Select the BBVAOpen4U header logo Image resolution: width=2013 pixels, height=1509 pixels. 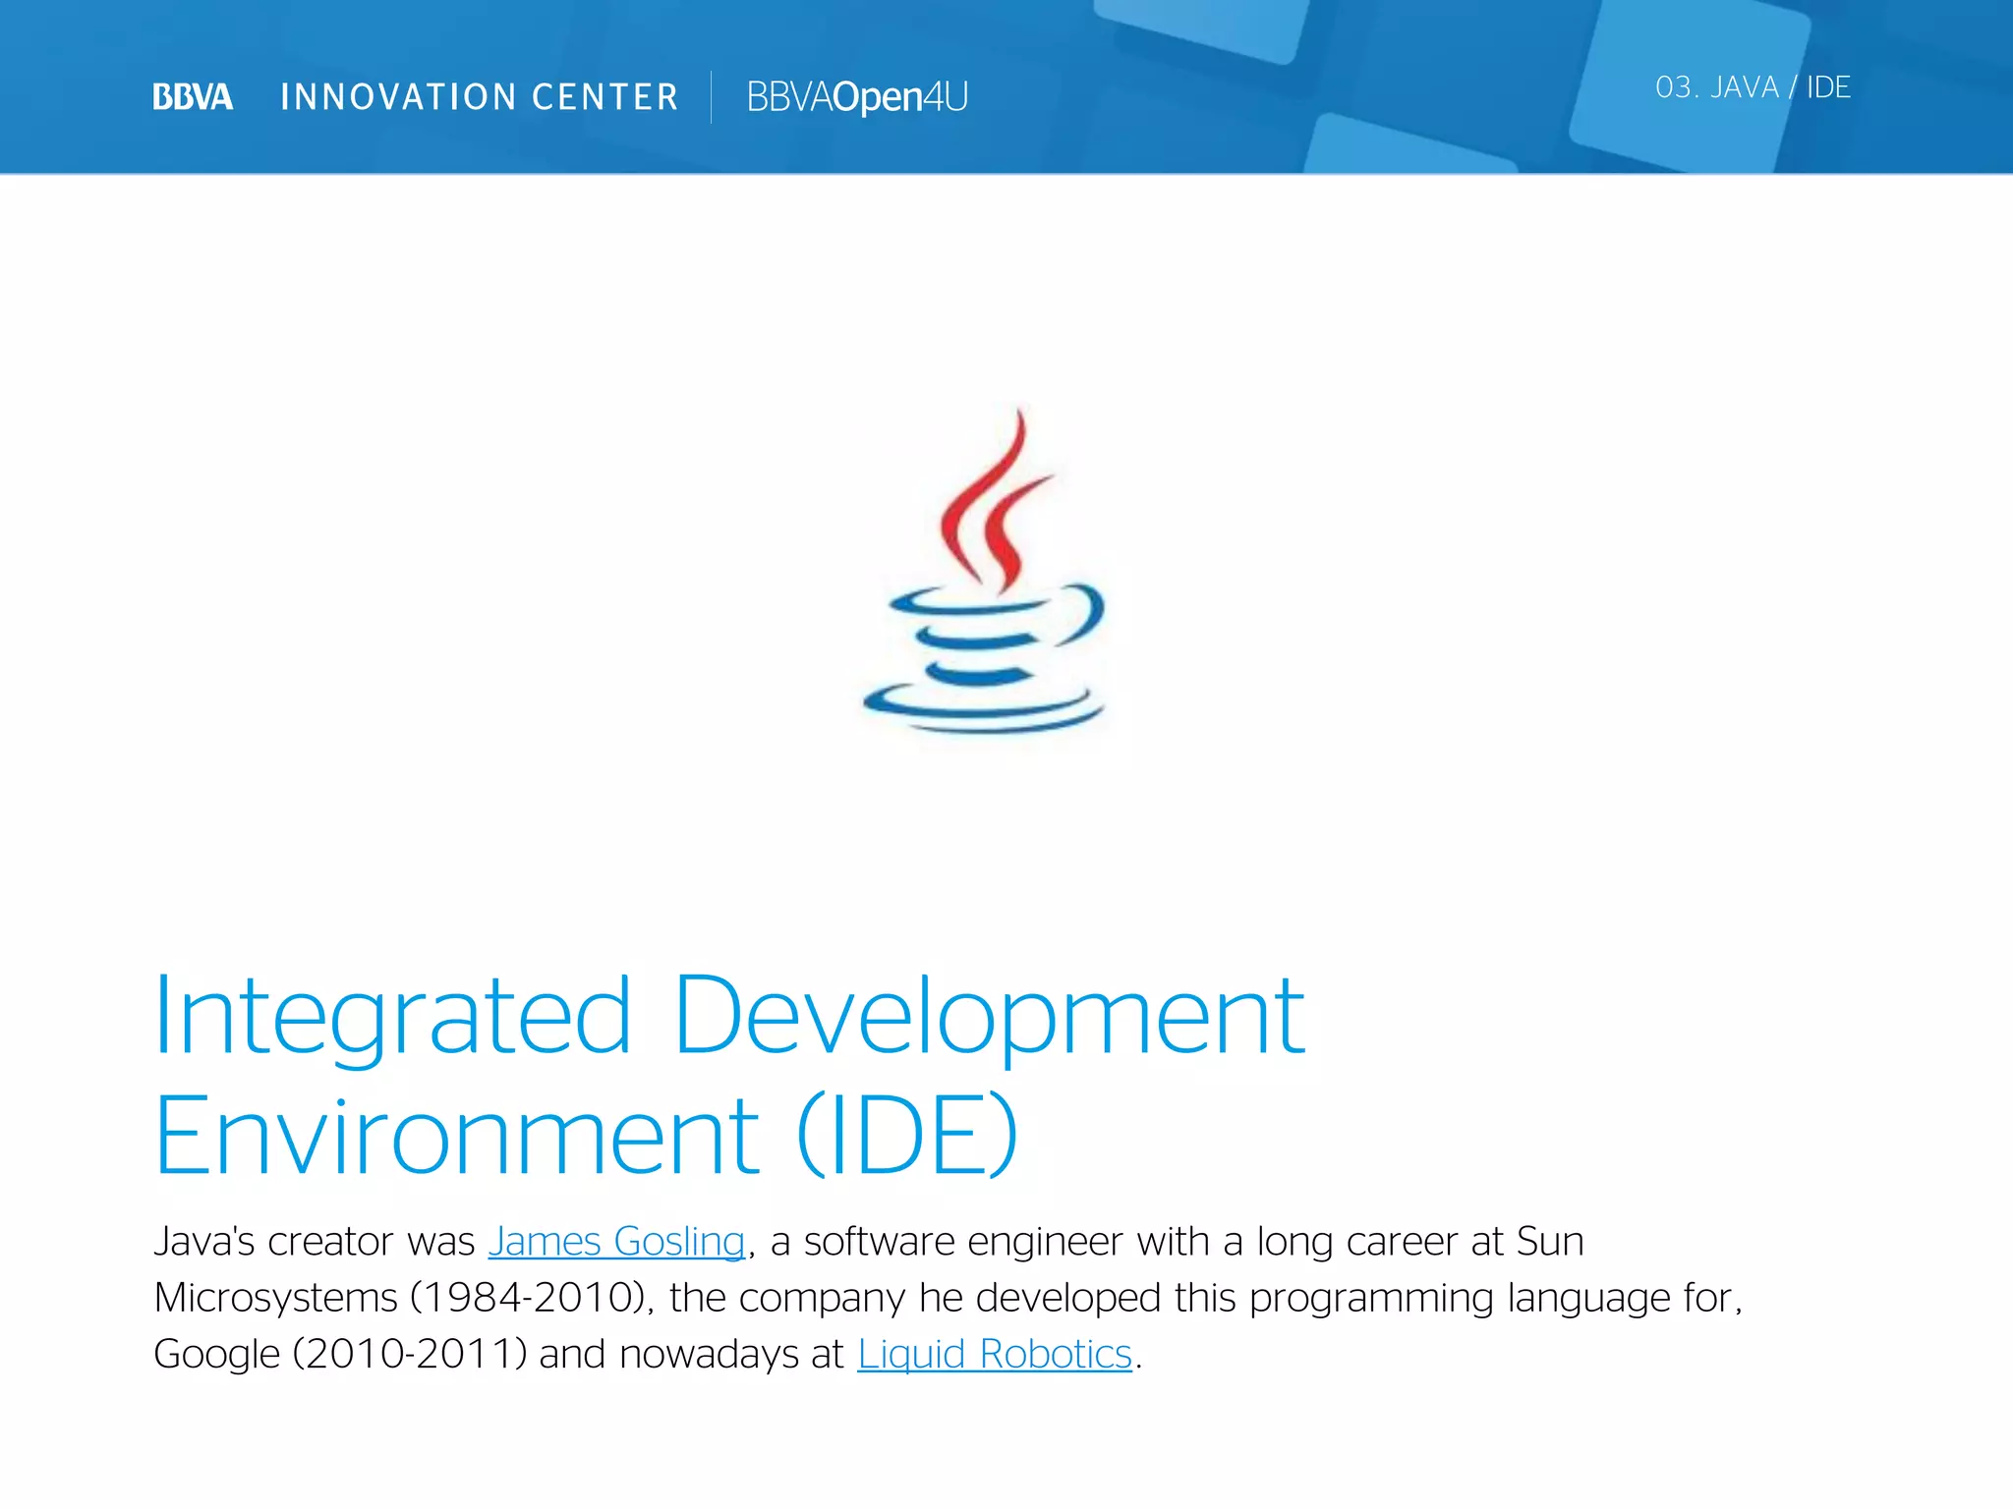pos(857,96)
